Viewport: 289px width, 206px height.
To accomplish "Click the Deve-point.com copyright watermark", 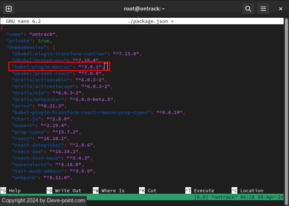I will pos(43,200).
